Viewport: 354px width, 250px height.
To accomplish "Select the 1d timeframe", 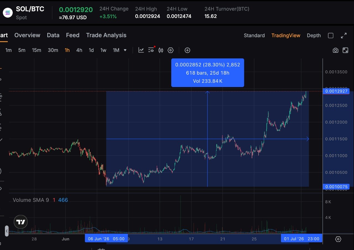I will click(x=91, y=50).
